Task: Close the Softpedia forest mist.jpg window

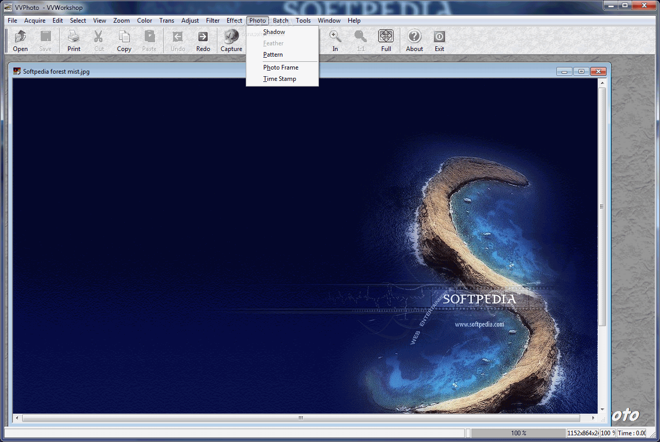Action: click(598, 72)
